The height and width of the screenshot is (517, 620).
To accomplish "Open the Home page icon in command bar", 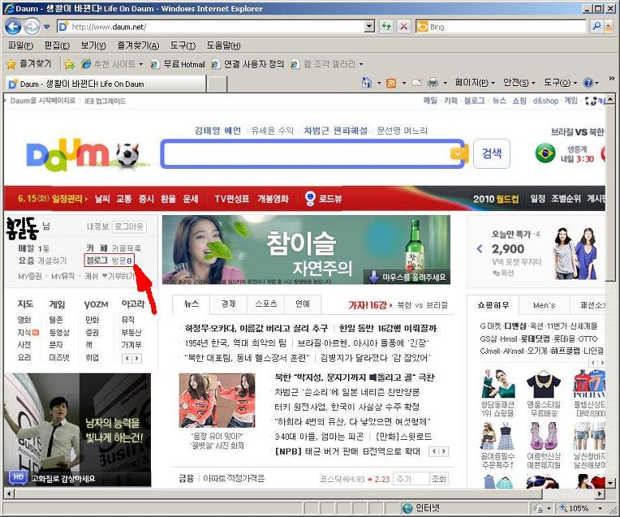I will (x=367, y=83).
